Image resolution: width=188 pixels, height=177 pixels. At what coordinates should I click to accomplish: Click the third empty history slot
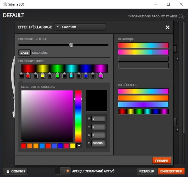pos(143,59)
